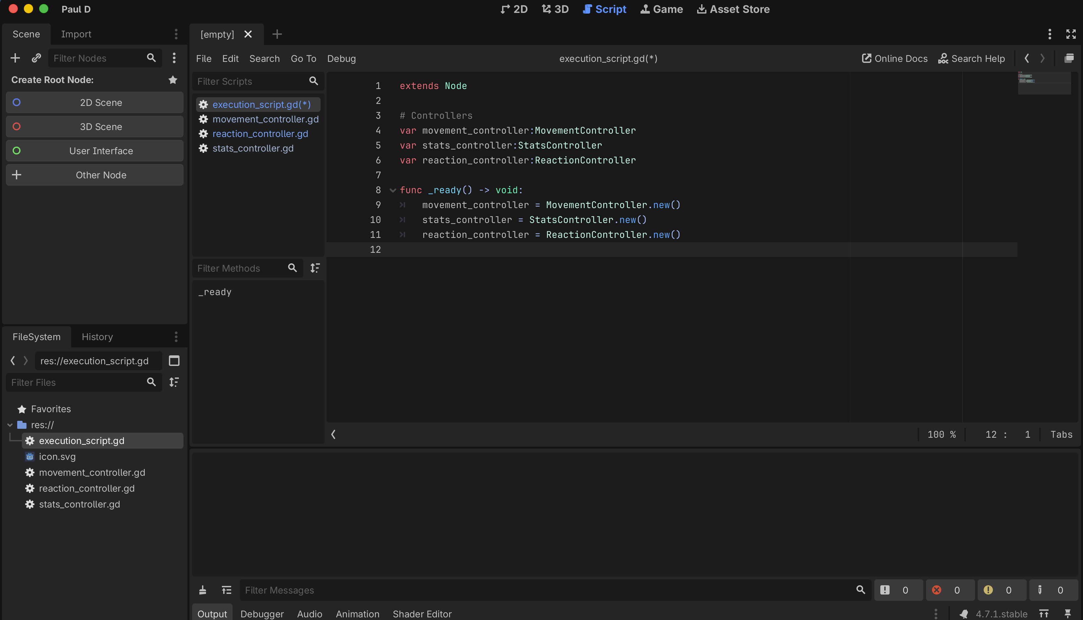Toggle distraction free mode icon
Screen dimensions: 1083x620
click(x=1071, y=34)
